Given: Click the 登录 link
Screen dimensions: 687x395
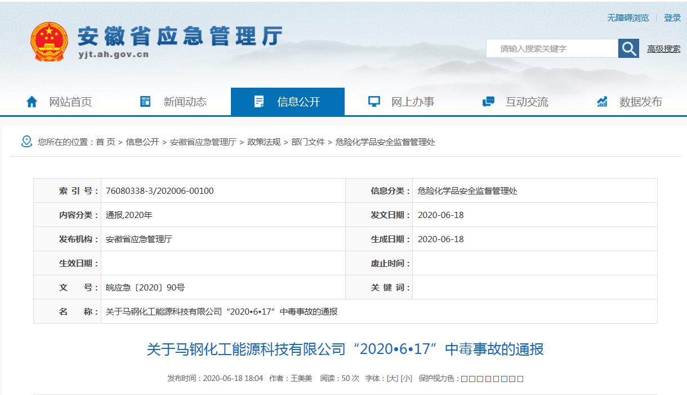Looking at the screenshot, I should 672,18.
